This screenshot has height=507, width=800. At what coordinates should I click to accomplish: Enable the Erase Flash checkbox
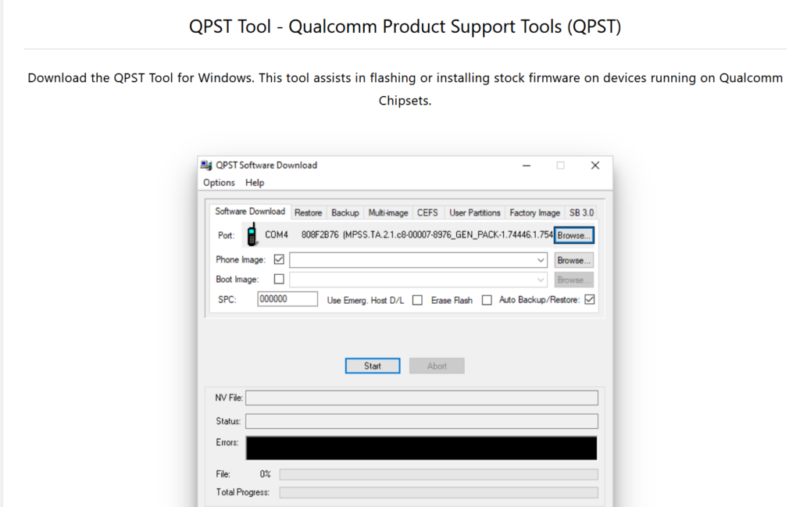[487, 300]
